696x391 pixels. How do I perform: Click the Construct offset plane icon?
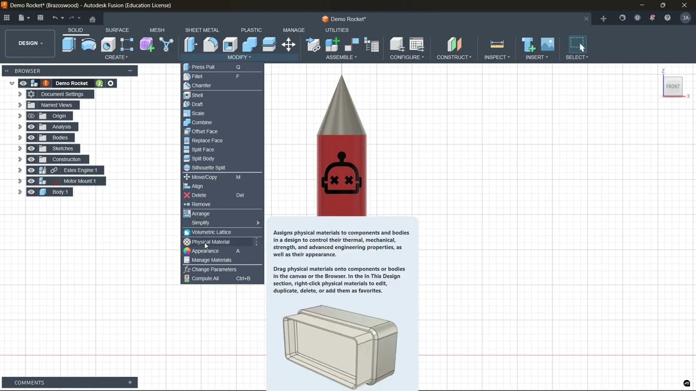click(454, 45)
